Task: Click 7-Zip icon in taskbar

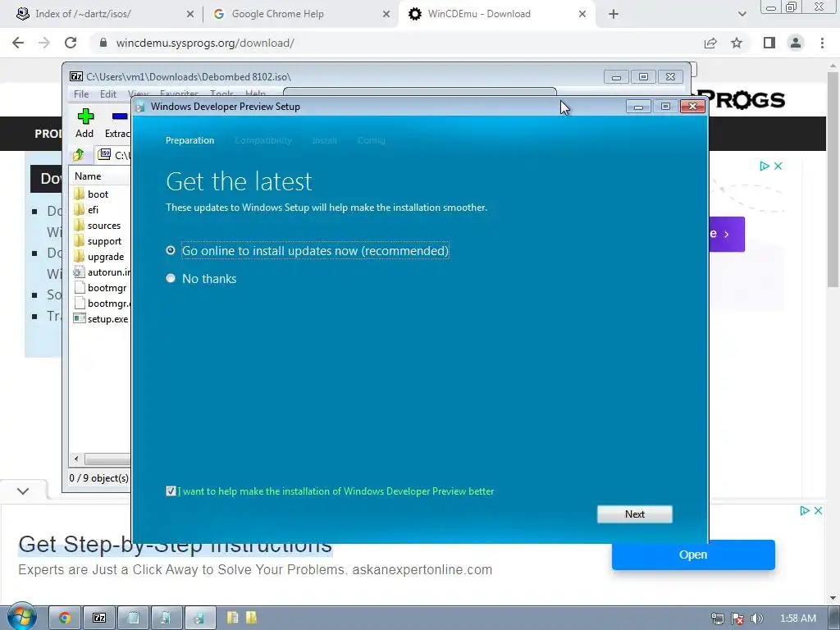Action: pyautogui.click(x=99, y=618)
